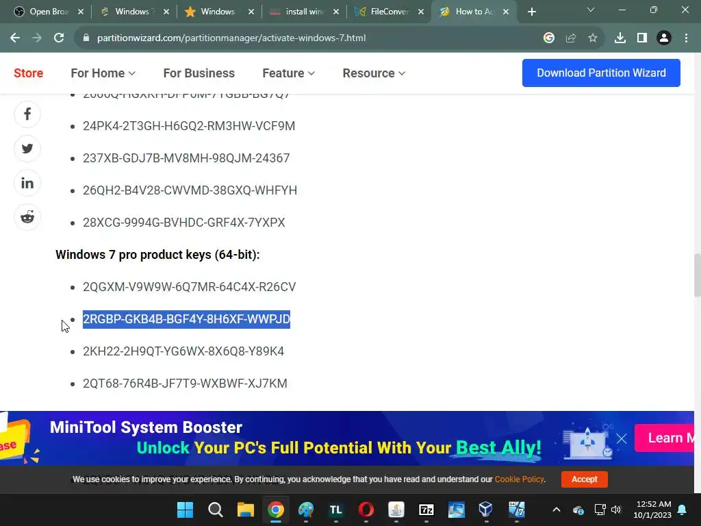Expand the For Home menu
Screen dimensions: 701x526
[x=103, y=73]
